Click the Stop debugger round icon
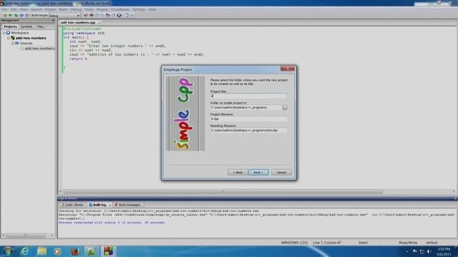Viewport: 458px width, 257px height. click(x=120, y=15)
